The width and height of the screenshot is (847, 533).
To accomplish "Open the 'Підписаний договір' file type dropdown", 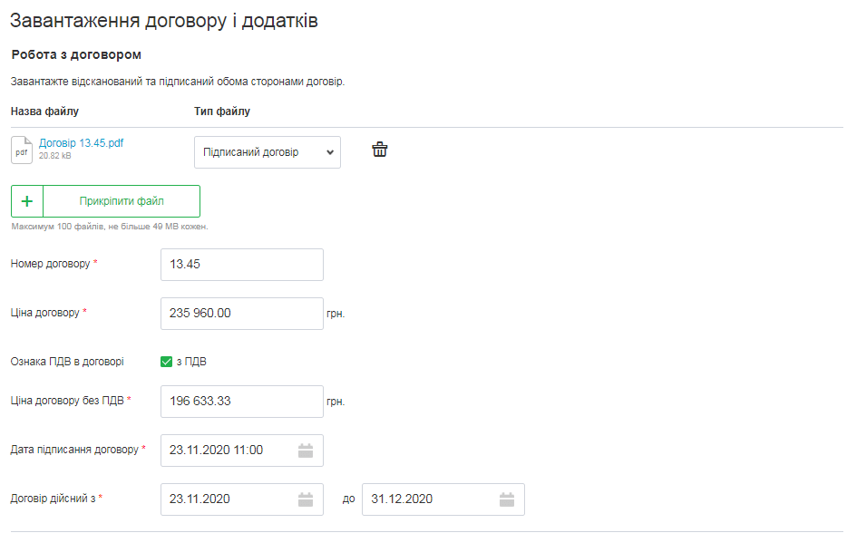I will [x=268, y=152].
